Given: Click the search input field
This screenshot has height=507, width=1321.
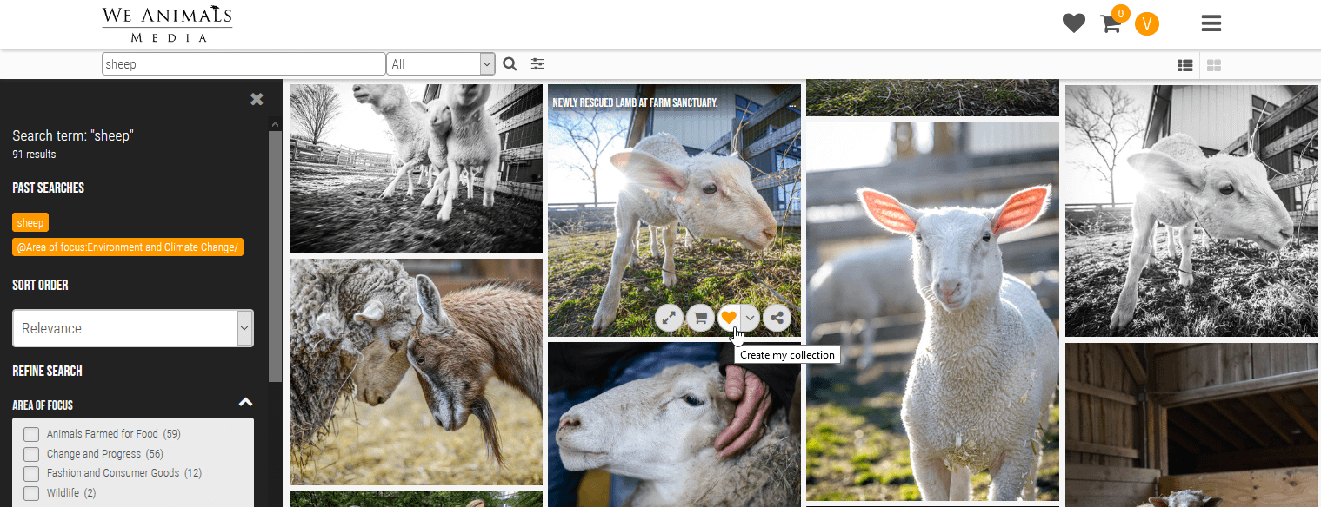Looking at the screenshot, I should click(x=244, y=64).
